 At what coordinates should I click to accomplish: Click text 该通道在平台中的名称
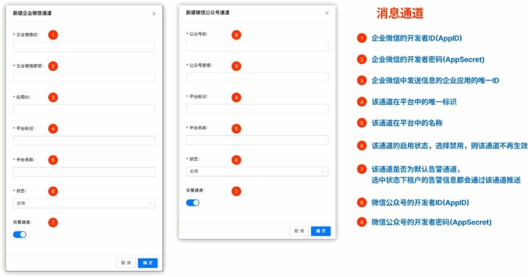pos(407,123)
